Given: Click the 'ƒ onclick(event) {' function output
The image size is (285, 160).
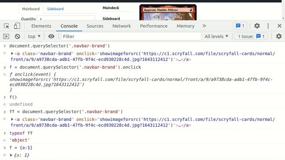Looking at the screenshot, I should [x=33, y=74].
